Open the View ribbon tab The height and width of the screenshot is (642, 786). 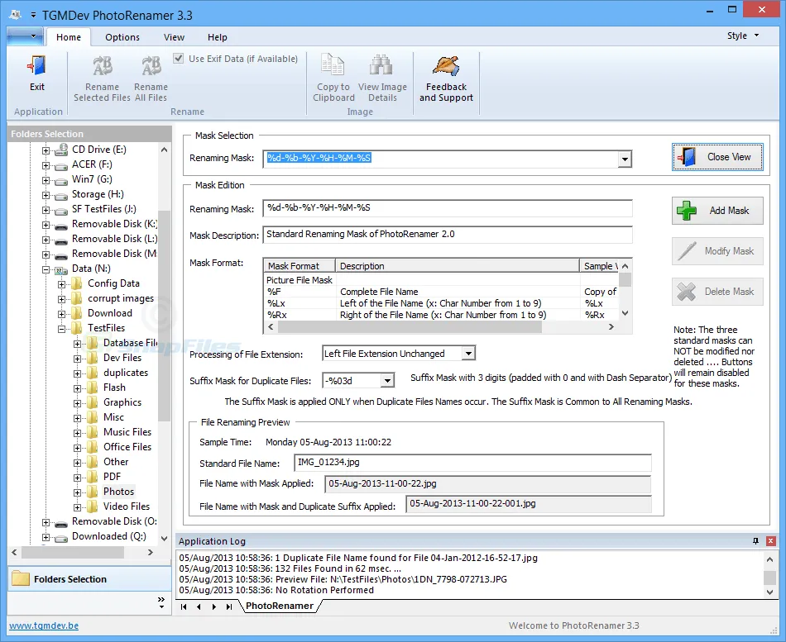[174, 37]
